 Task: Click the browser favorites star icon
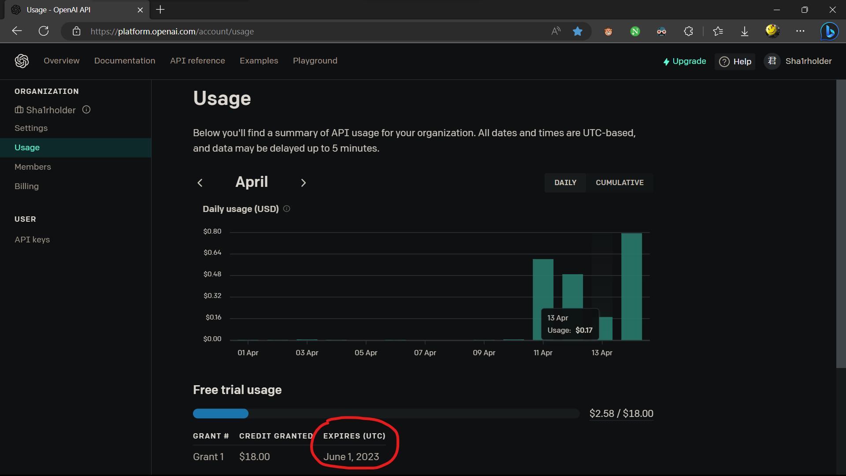[578, 31]
